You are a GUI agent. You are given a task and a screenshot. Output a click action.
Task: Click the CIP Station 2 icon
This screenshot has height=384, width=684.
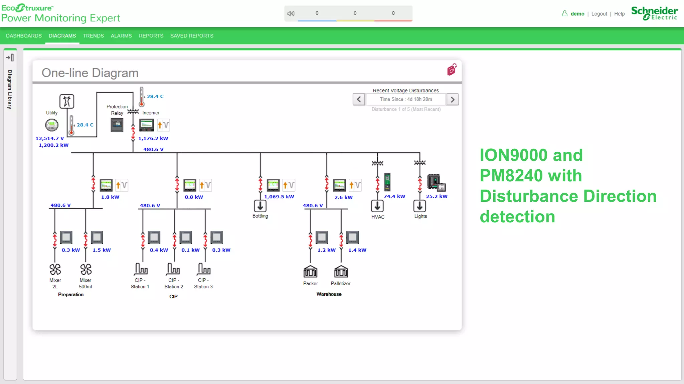173,269
